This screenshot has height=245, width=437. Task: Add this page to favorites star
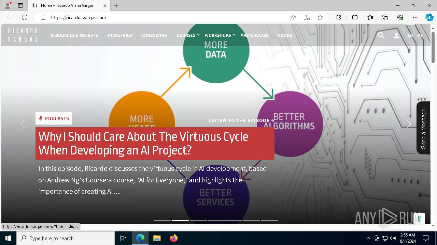[x=320, y=17]
